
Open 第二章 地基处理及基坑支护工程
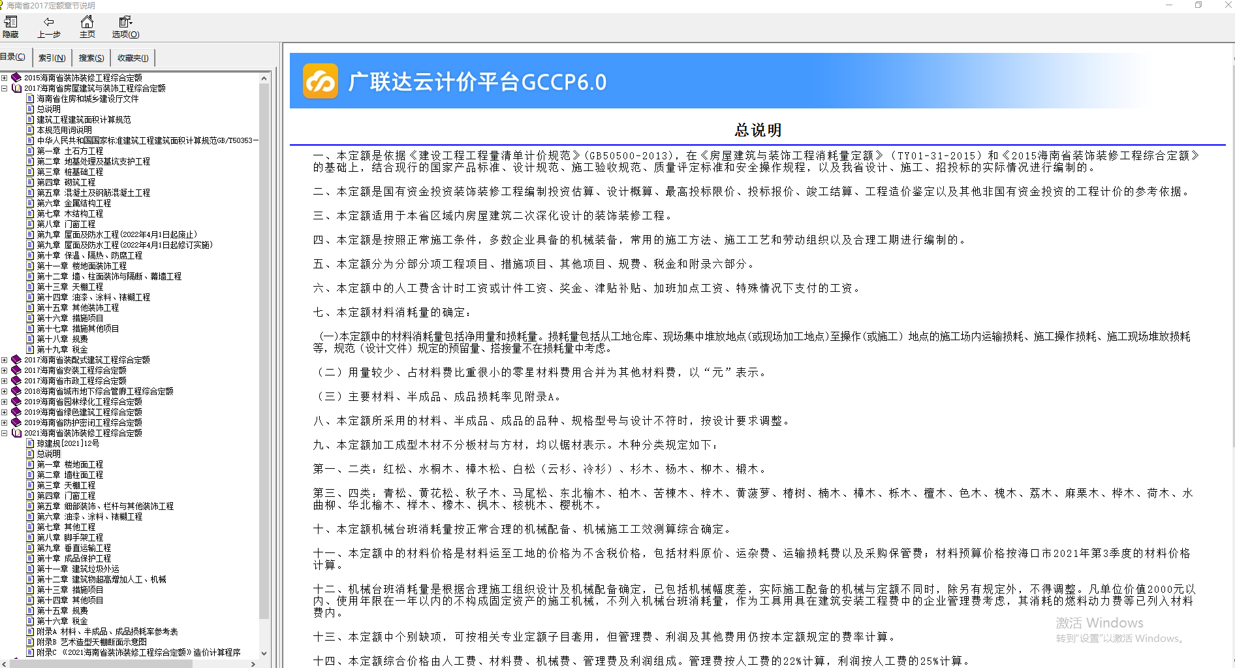(93, 161)
